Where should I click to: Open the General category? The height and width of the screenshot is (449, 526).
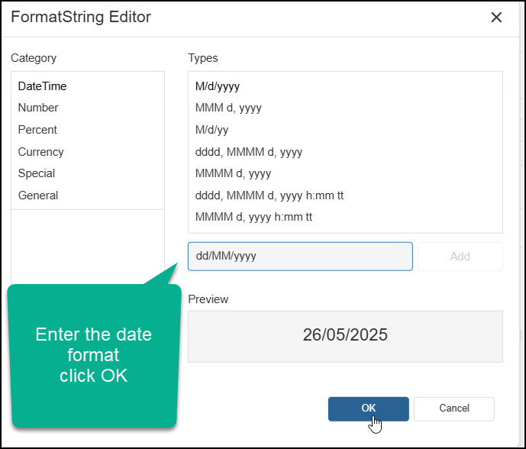[38, 195]
